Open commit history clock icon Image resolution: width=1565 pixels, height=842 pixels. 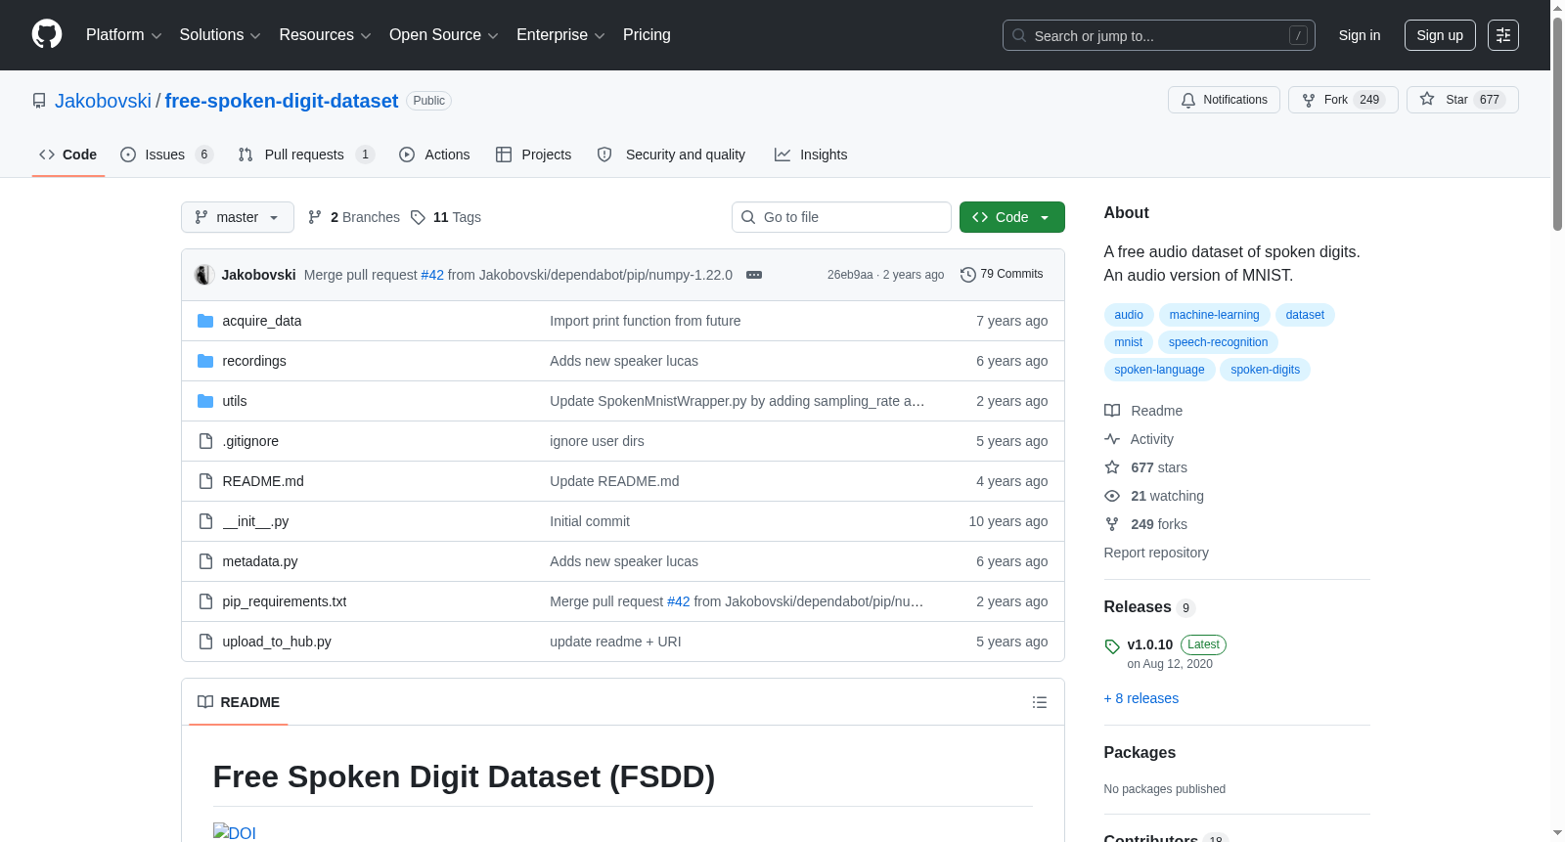click(x=968, y=275)
